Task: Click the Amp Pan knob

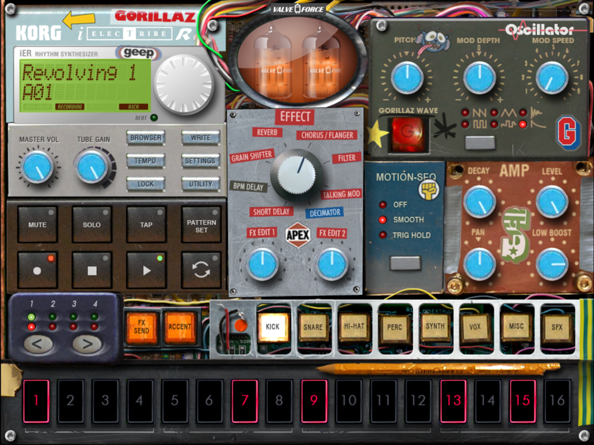Action: click(479, 264)
